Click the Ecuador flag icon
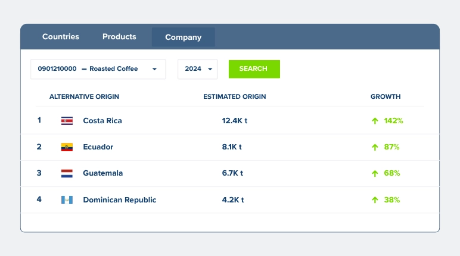The height and width of the screenshot is (256, 460). (x=67, y=147)
